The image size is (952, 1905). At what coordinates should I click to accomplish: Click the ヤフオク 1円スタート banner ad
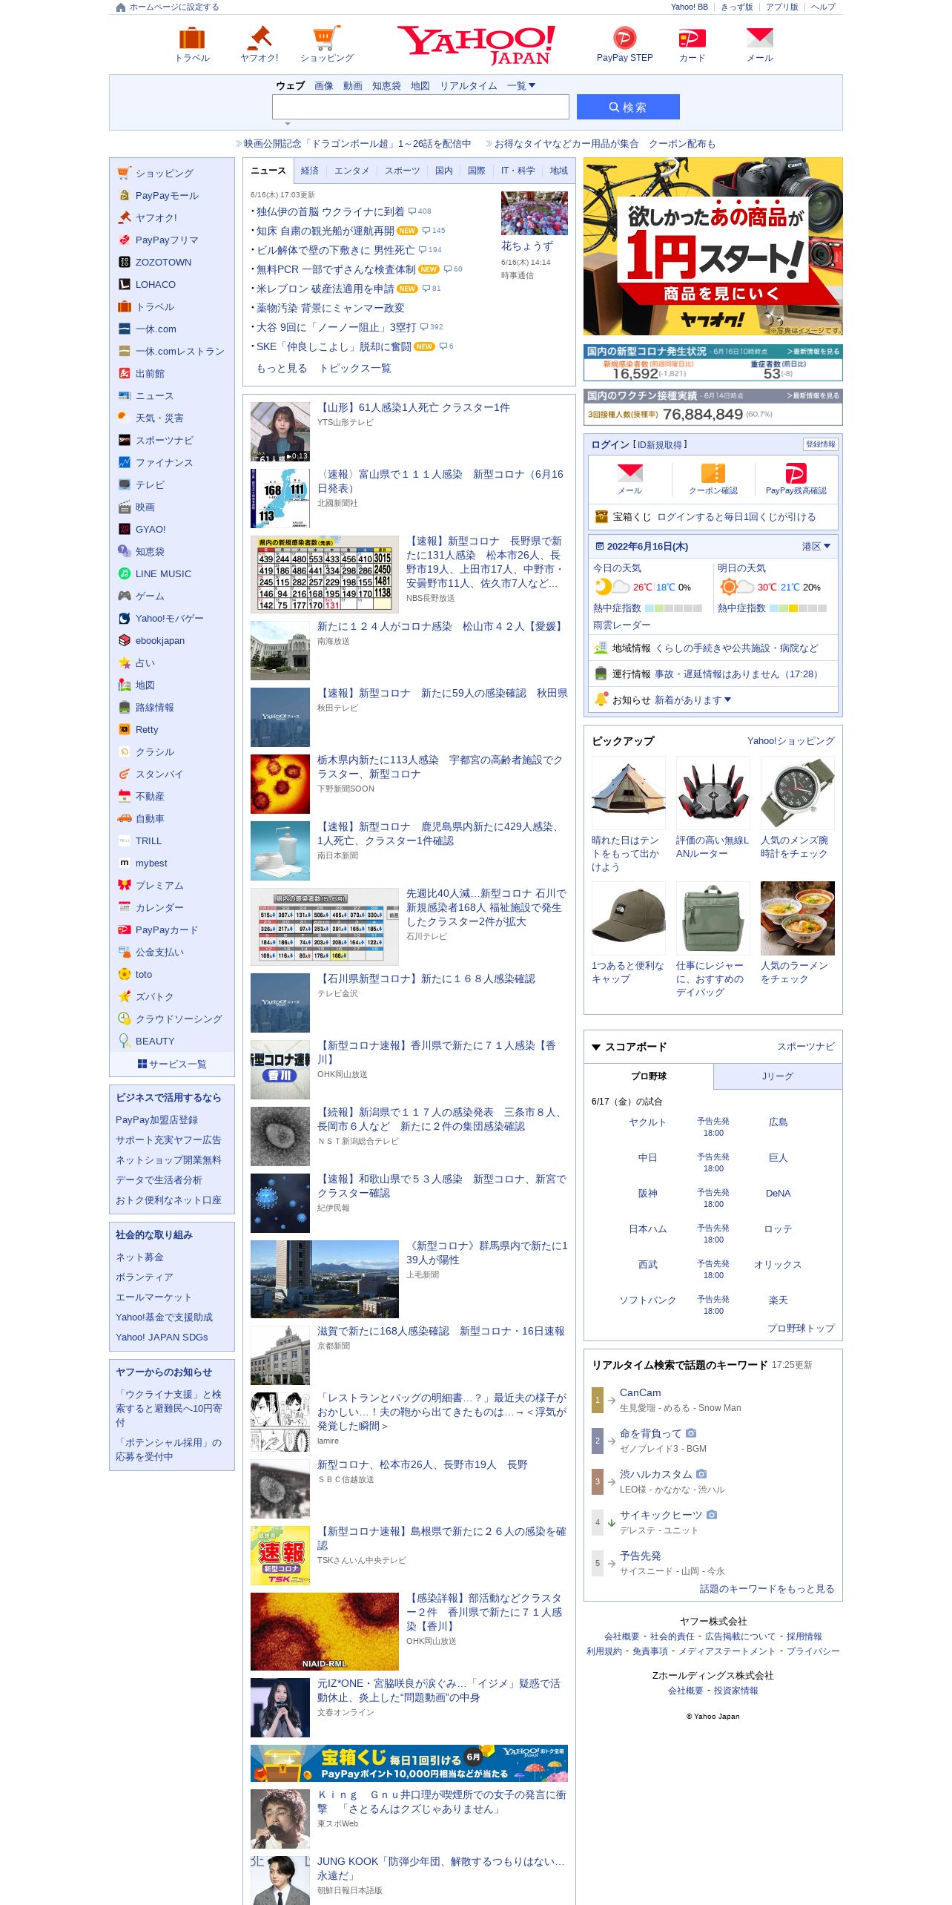713,246
